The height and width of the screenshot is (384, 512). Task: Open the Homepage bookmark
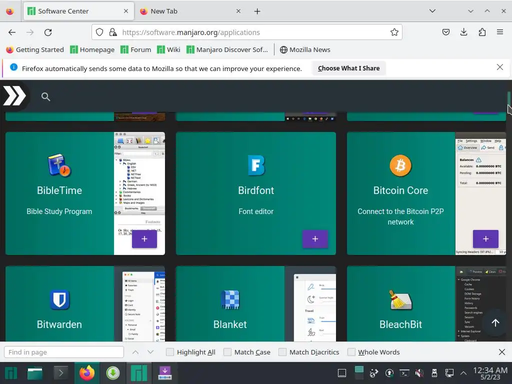coord(92,49)
